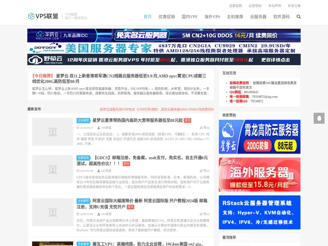The width and height of the screenshot is (328, 246).
Task: Like the 阿里云国际 article thumbs-up icon
Action: [x=201, y=214]
